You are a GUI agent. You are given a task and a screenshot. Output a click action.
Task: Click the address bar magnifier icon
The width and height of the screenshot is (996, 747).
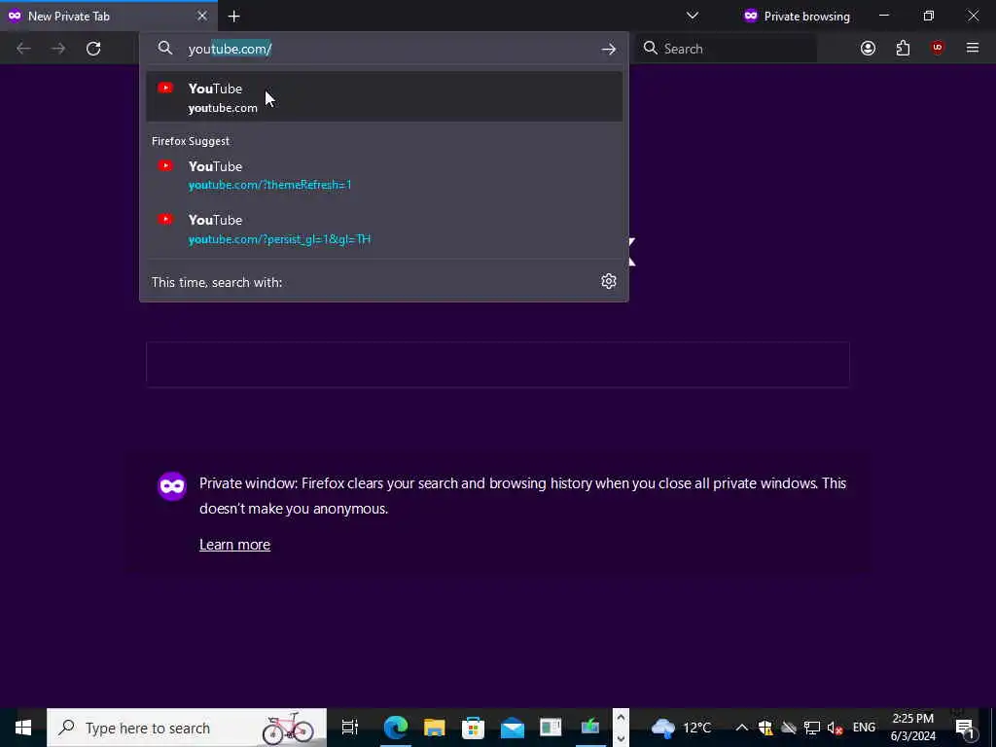(165, 49)
